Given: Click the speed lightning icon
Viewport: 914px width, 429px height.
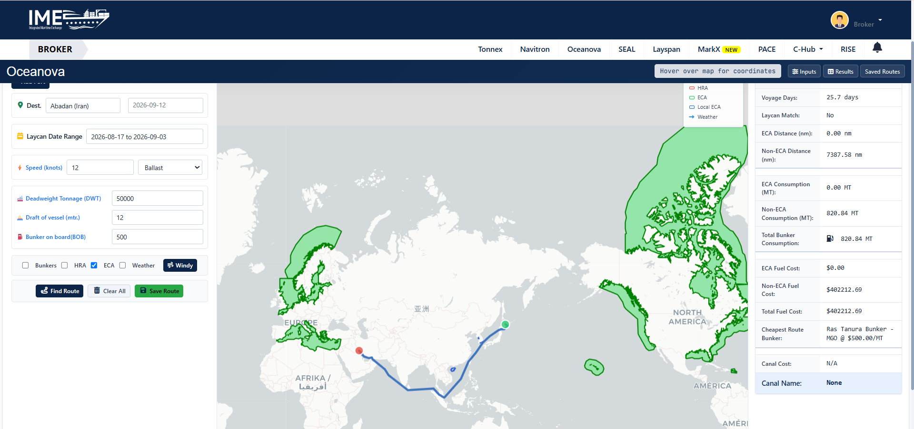Looking at the screenshot, I should point(20,168).
